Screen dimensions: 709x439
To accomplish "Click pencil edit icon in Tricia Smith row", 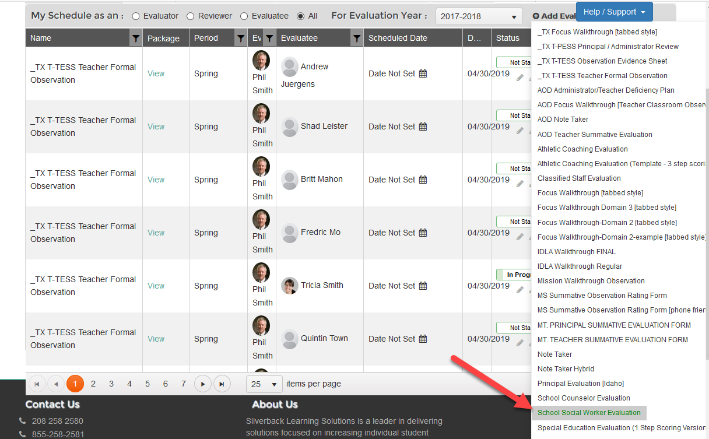I will 520,290.
